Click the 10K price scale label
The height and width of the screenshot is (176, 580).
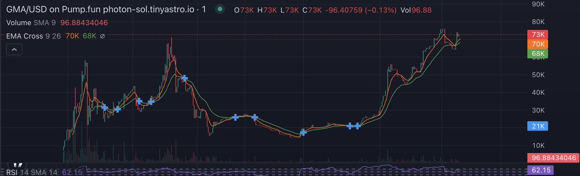(538, 146)
